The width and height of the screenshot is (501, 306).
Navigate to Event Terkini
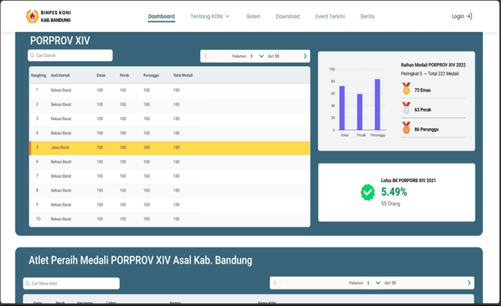pyautogui.click(x=330, y=16)
